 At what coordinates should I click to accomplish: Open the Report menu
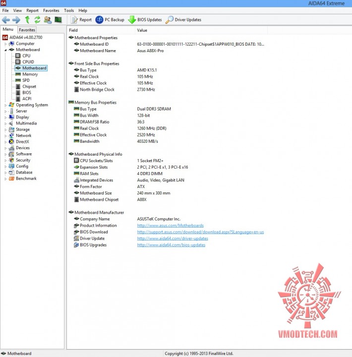click(32, 10)
